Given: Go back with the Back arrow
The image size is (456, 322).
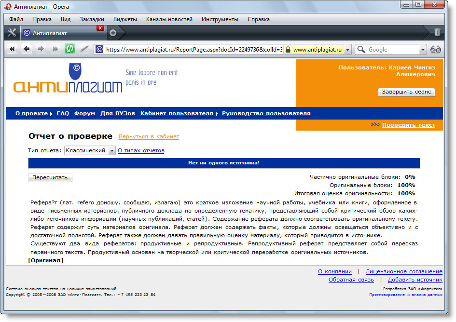Looking at the screenshot, I should 27,49.
